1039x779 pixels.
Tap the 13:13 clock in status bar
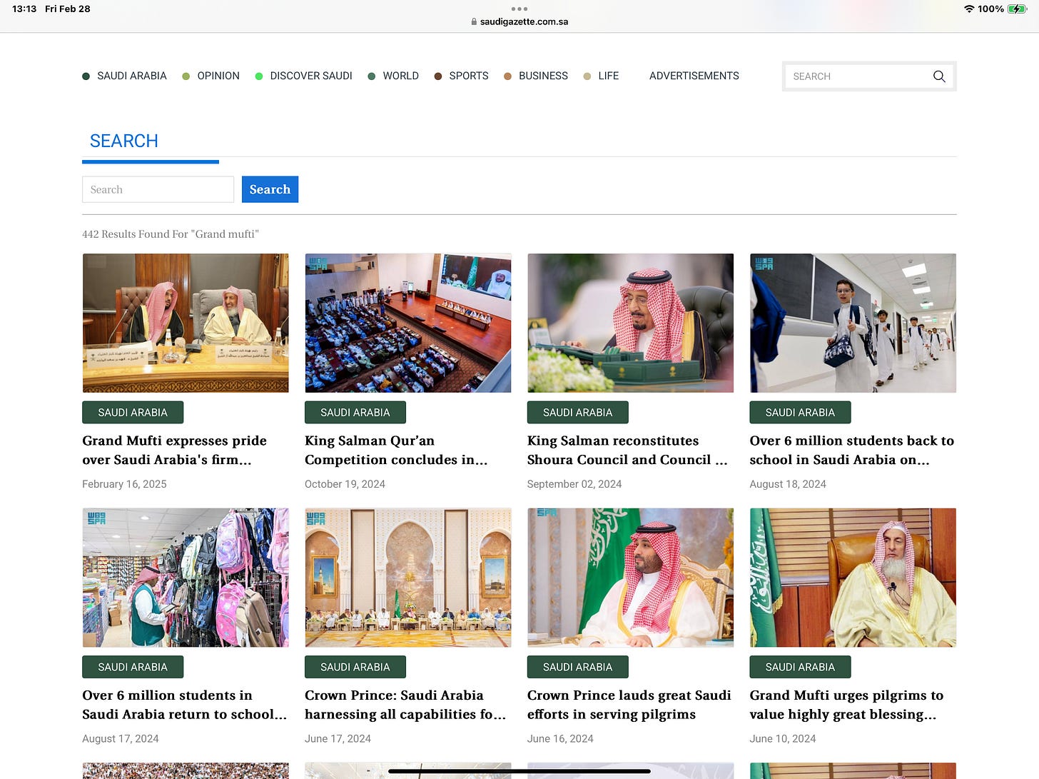pyautogui.click(x=24, y=9)
